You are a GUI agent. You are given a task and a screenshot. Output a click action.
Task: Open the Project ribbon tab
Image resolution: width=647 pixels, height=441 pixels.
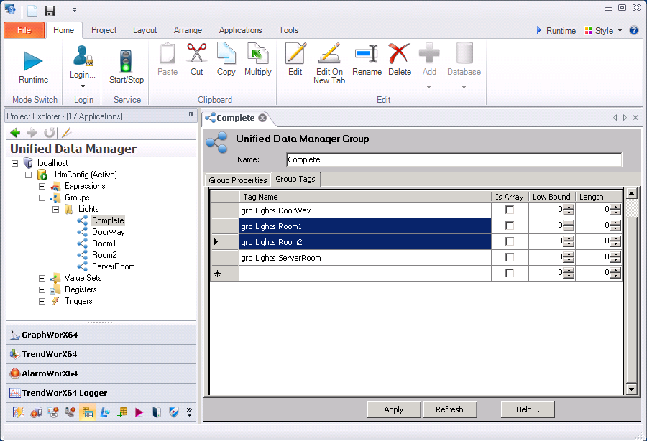pos(104,30)
